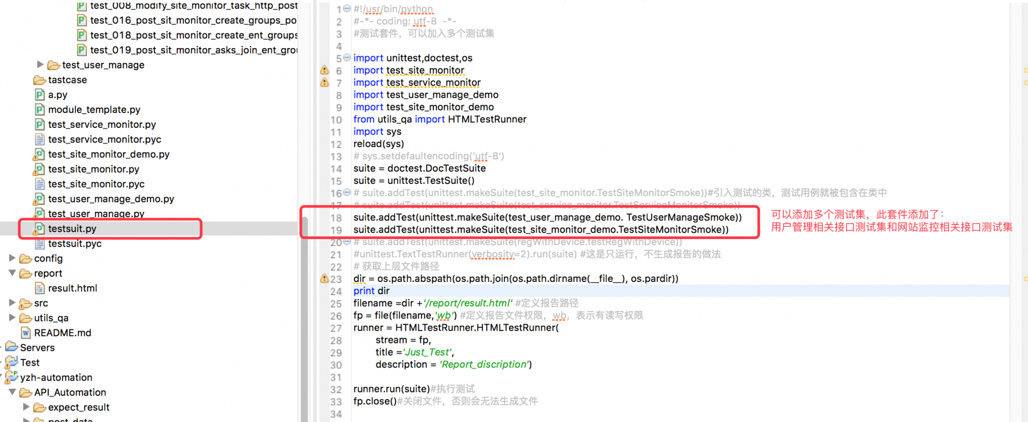Place cursor on 'print dir' line
The height and width of the screenshot is (422, 1028).
tap(372, 291)
